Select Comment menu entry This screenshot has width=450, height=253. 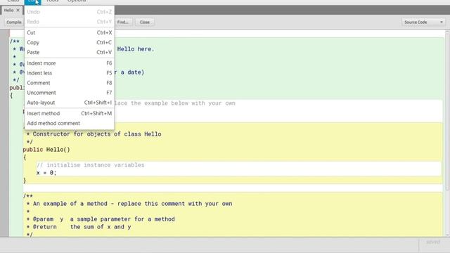(69, 83)
